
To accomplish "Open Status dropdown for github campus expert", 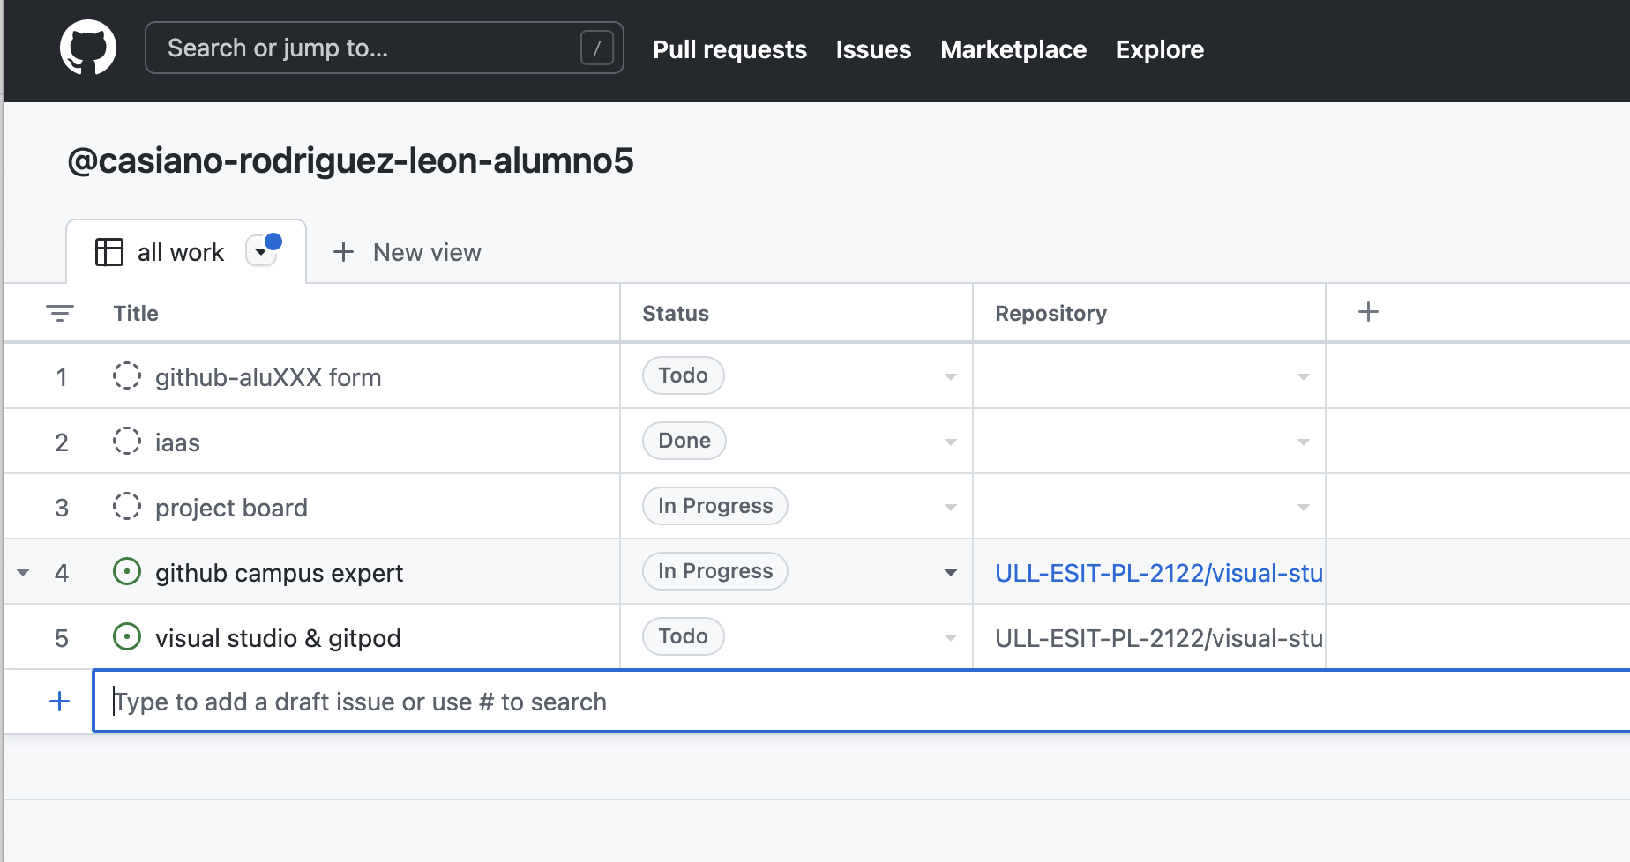I will click(950, 573).
